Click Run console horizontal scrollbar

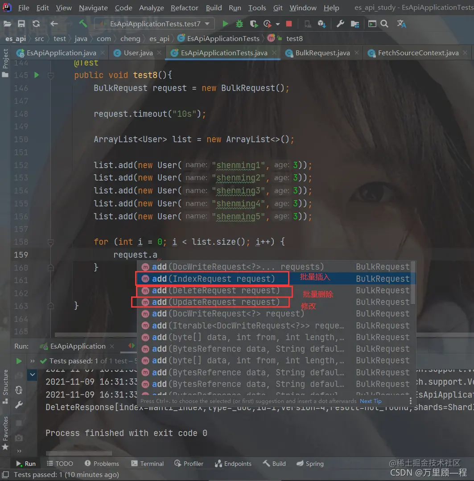[79, 453]
